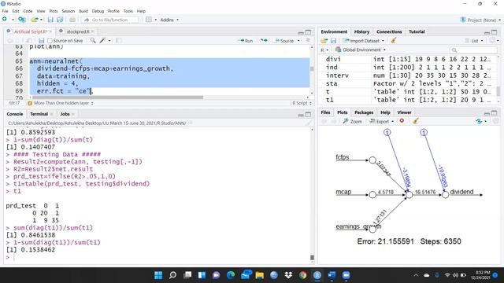504x283 pixels.
Task: Switch to the stockpred.R tab
Action: tap(78, 31)
